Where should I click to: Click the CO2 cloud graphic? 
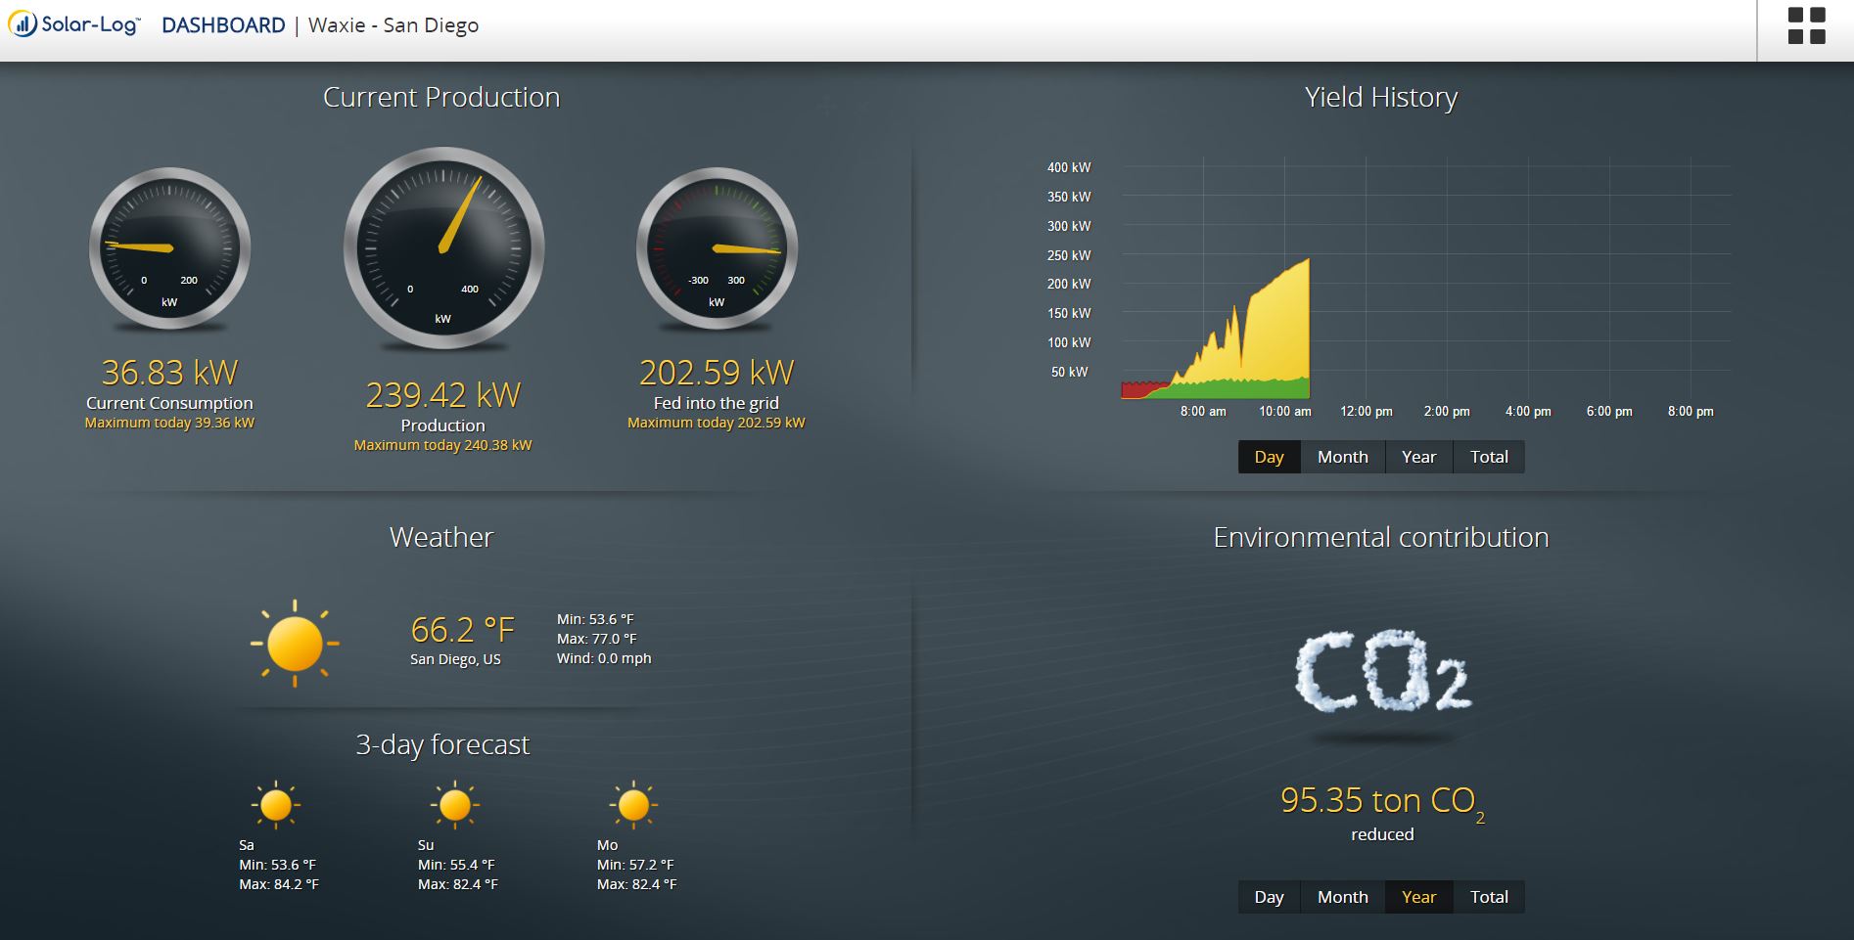[x=1381, y=671]
